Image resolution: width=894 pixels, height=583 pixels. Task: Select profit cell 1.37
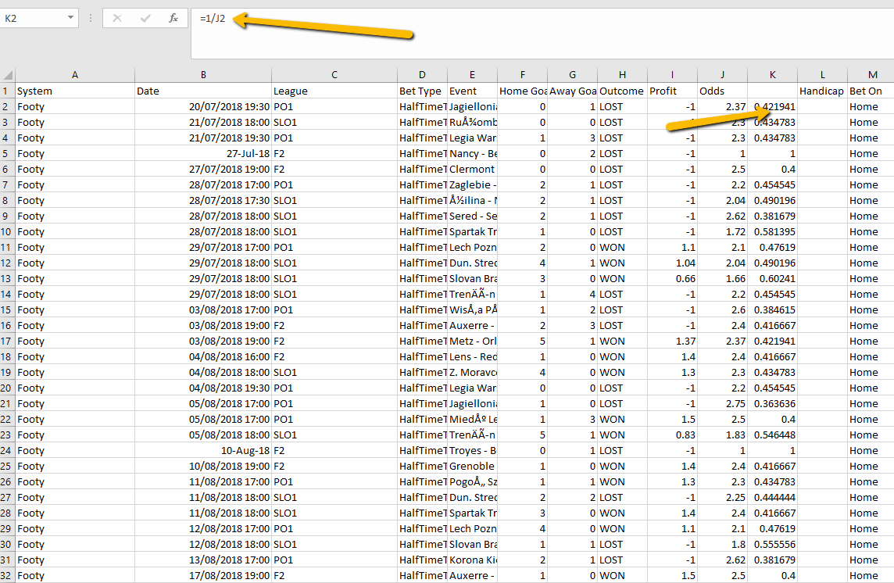pyautogui.click(x=672, y=342)
